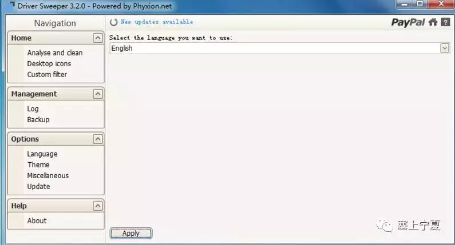455x245 pixels.
Task: Collapse the Options navigation section
Action: [98, 139]
